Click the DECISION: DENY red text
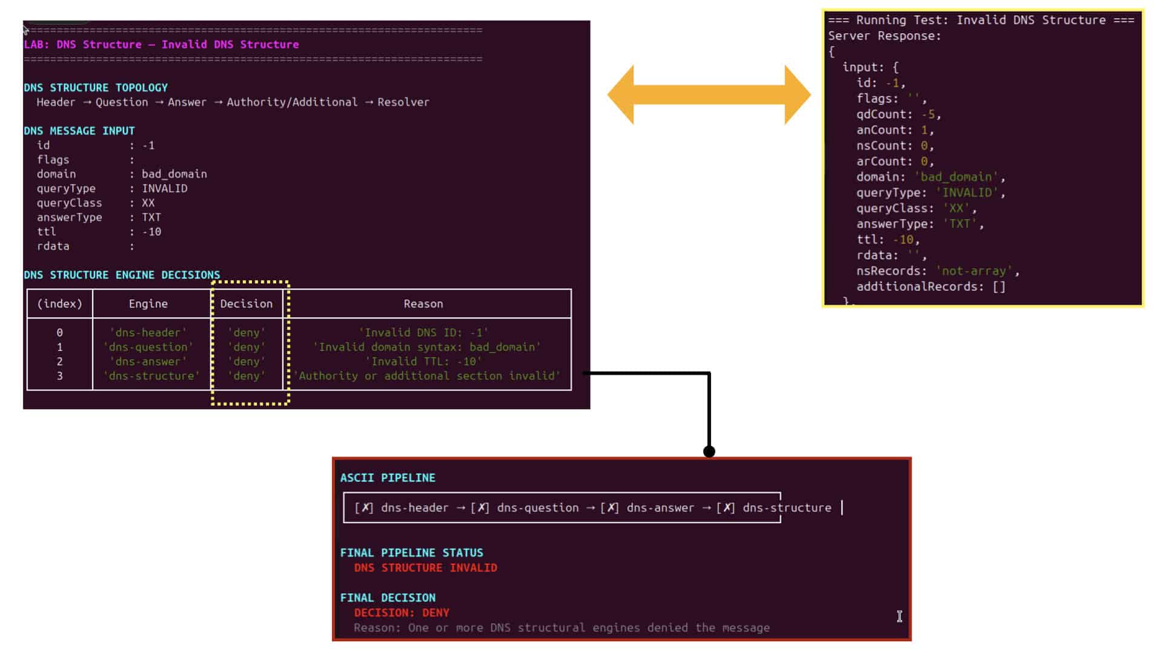Viewport: 1163px width, 654px height. 402,613
